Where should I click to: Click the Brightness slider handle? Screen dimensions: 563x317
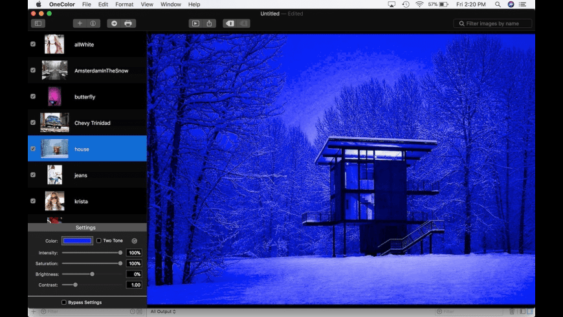(x=93, y=274)
